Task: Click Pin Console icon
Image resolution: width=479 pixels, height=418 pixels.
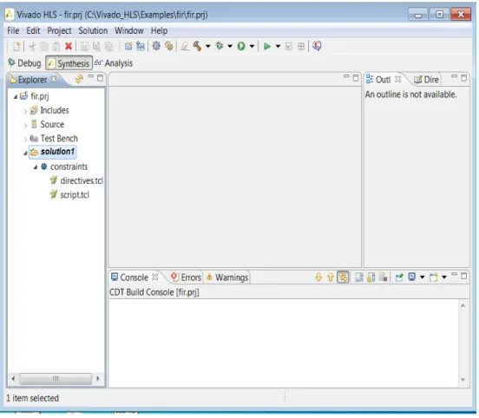Action: [x=399, y=278]
